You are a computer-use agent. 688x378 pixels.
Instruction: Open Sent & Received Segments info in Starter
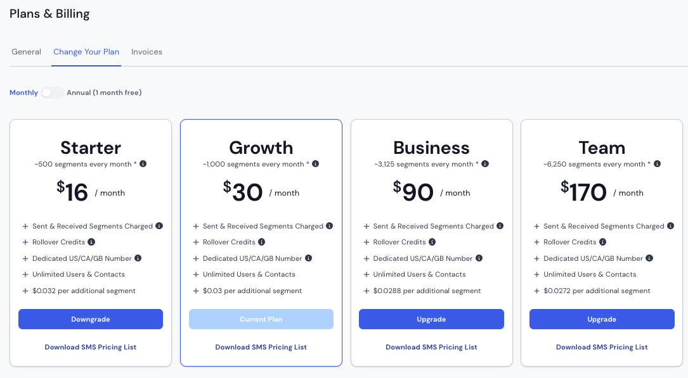(x=159, y=226)
